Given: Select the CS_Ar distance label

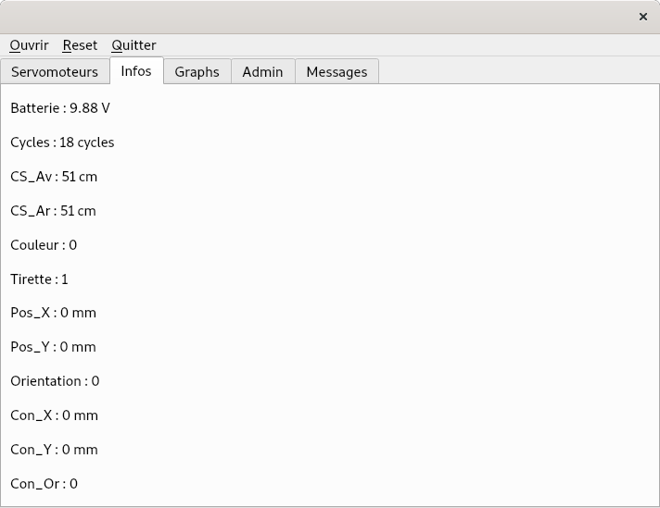Looking at the screenshot, I should click(x=53, y=211).
